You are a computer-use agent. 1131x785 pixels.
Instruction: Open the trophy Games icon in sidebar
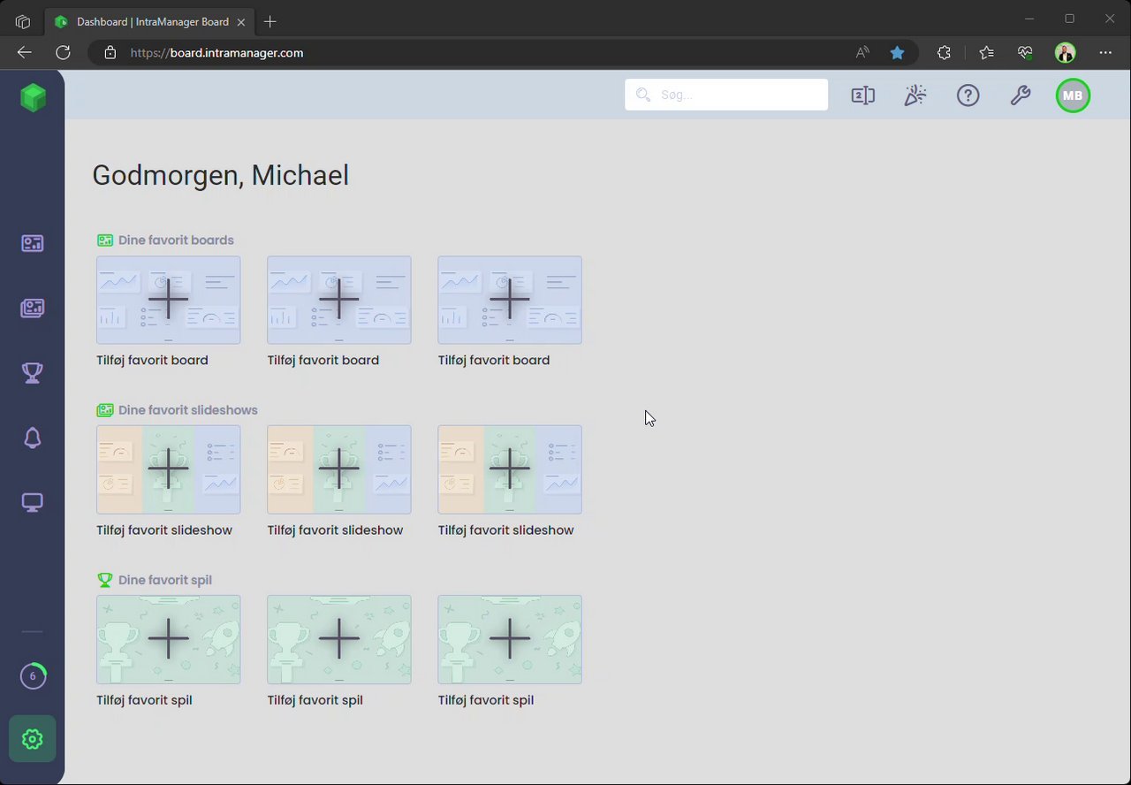point(33,373)
